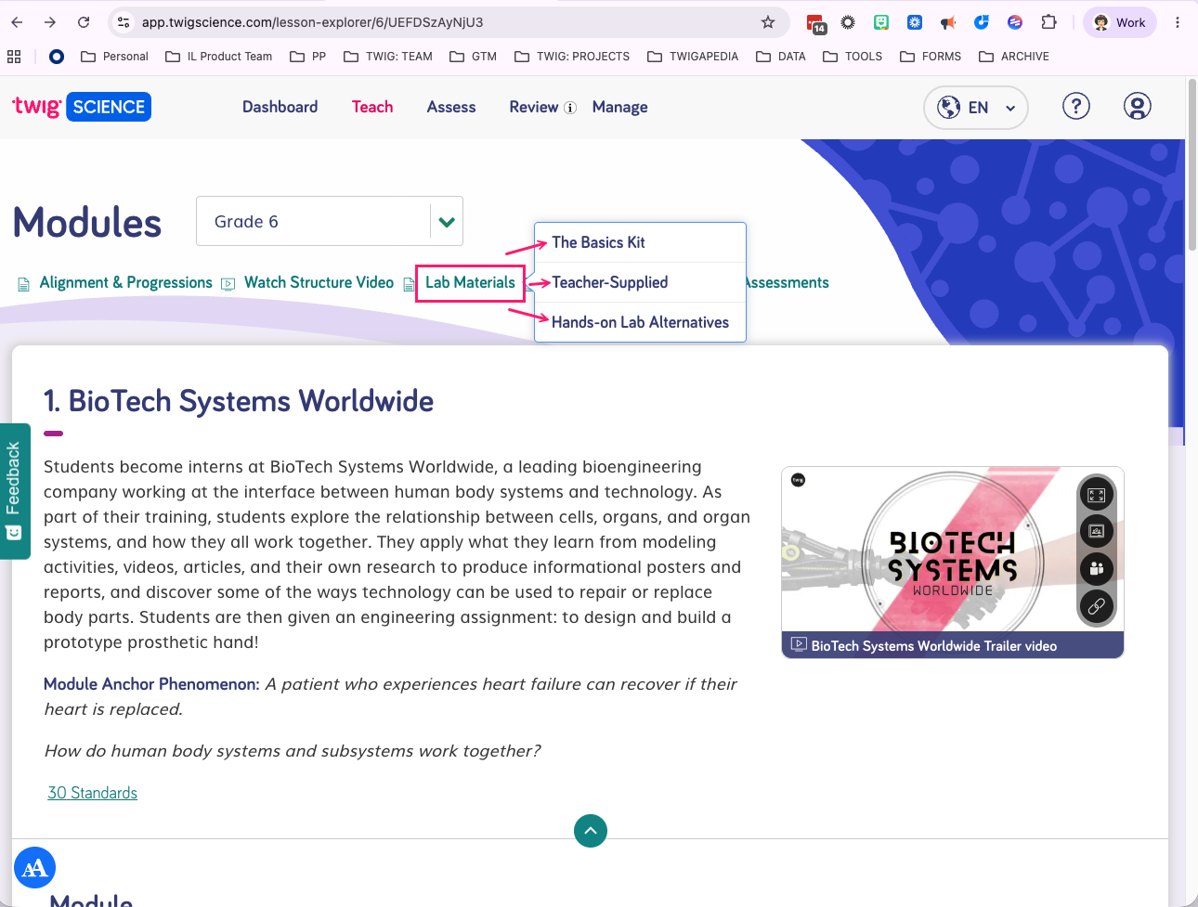
Task: Go back to previous page
Action: 17,22
